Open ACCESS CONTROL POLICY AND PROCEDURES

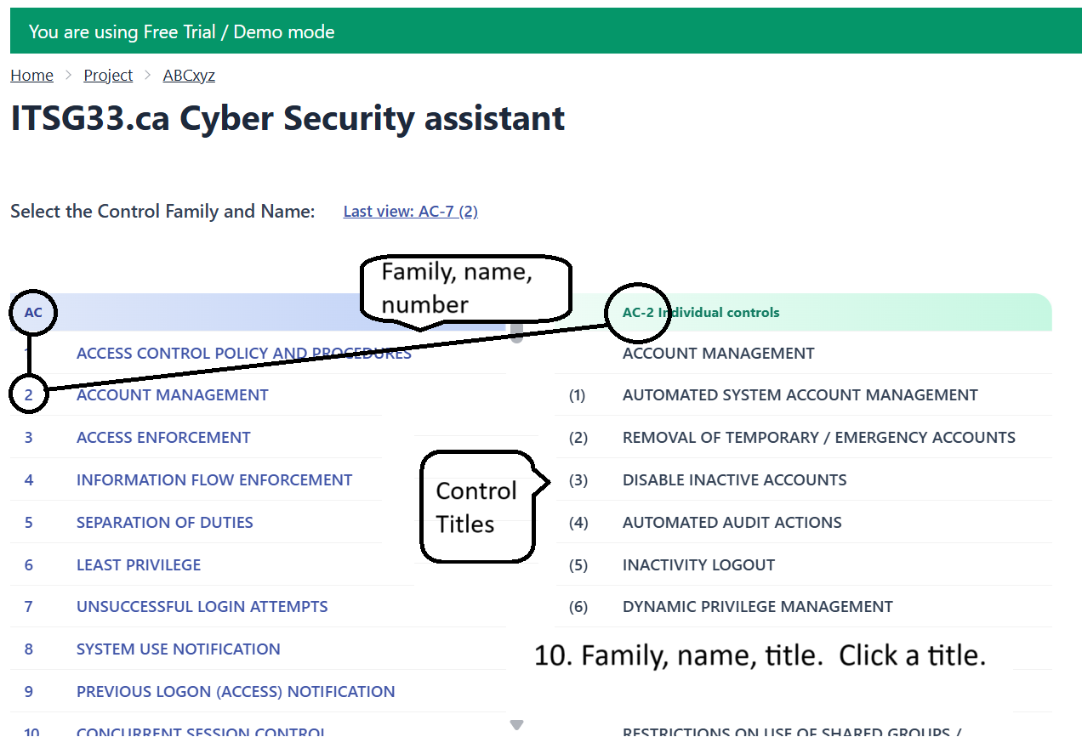coord(244,354)
